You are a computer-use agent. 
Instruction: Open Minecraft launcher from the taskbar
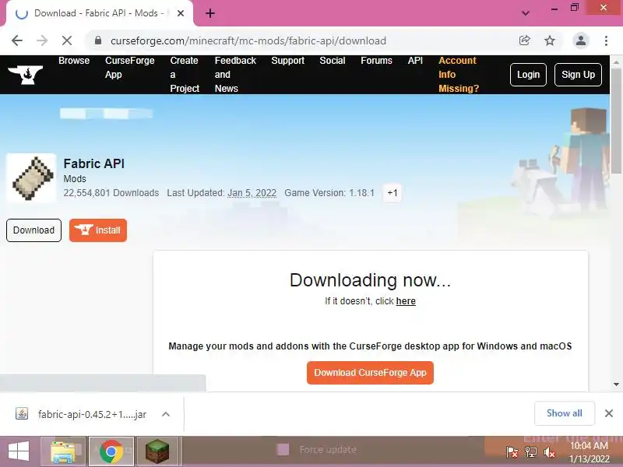point(158,451)
